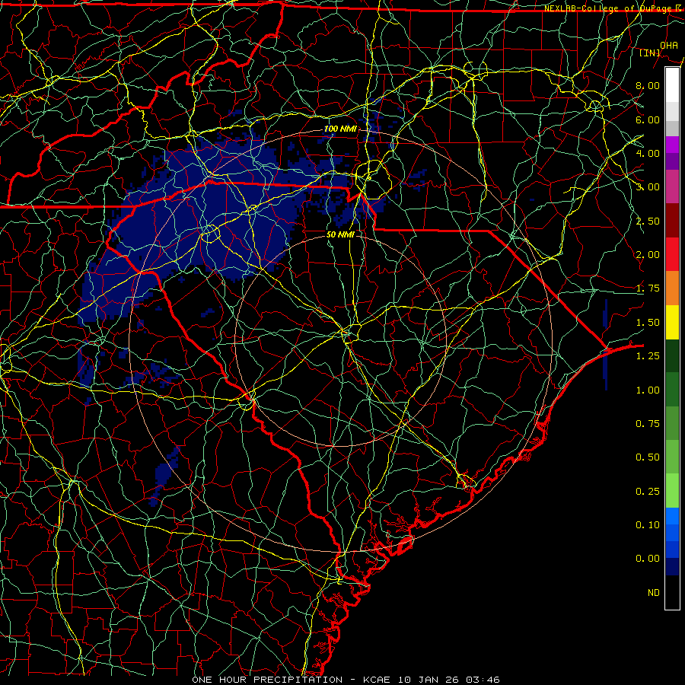Viewport: 685px width, 685px height.
Task: Click the 10 JAN 26 date text
Action: click(428, 680)
